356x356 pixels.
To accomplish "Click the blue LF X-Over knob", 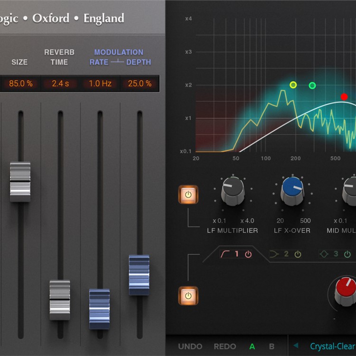I will pos(292,192).
